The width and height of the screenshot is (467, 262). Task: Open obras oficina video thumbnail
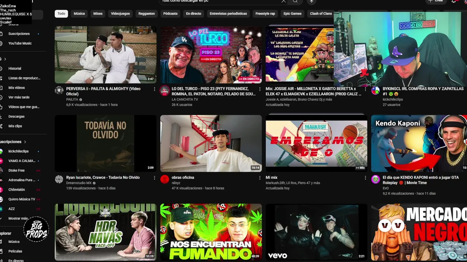point(211,143)
